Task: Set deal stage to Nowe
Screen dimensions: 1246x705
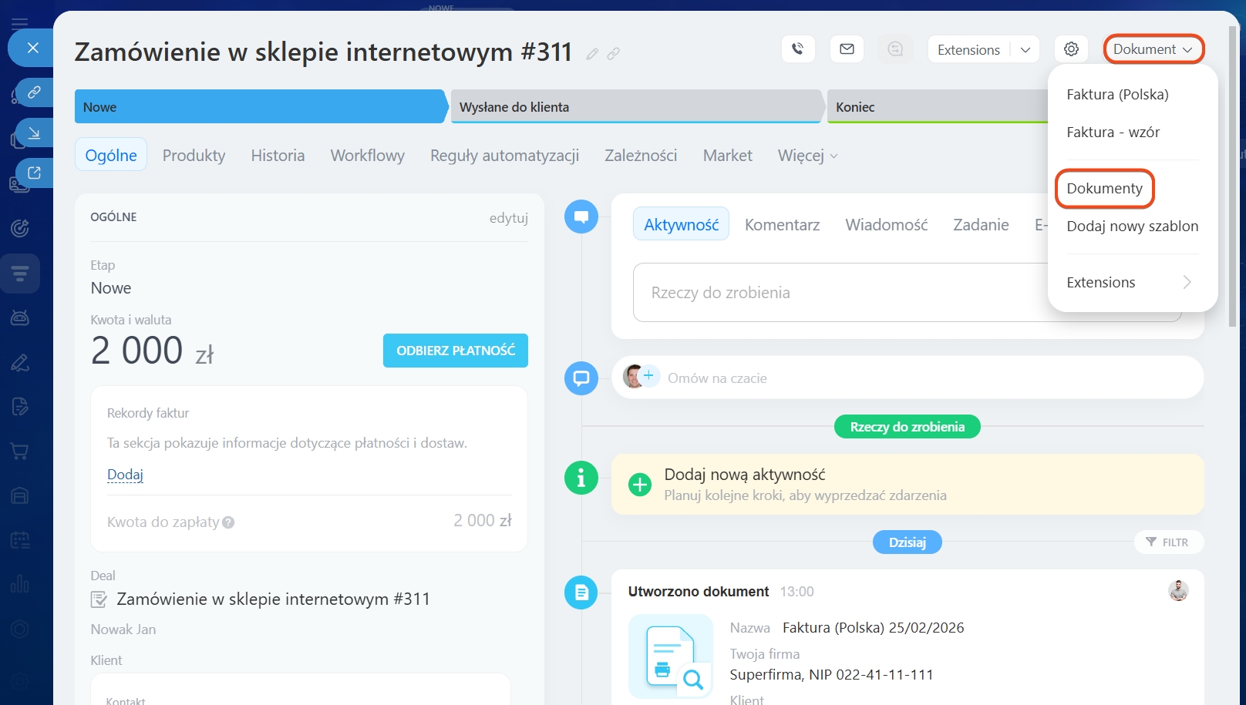Action: [261, 106]
